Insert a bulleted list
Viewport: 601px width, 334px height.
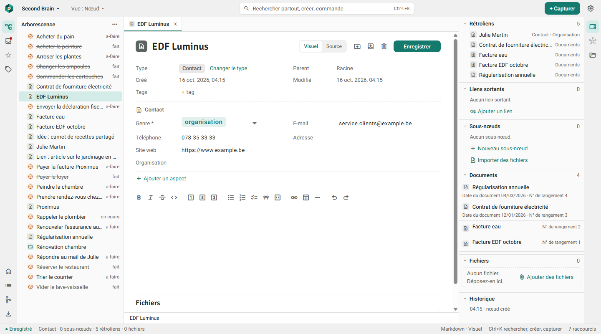coord(231,197)
